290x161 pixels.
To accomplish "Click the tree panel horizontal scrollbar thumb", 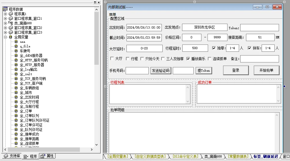I will (x=44, y=149).
